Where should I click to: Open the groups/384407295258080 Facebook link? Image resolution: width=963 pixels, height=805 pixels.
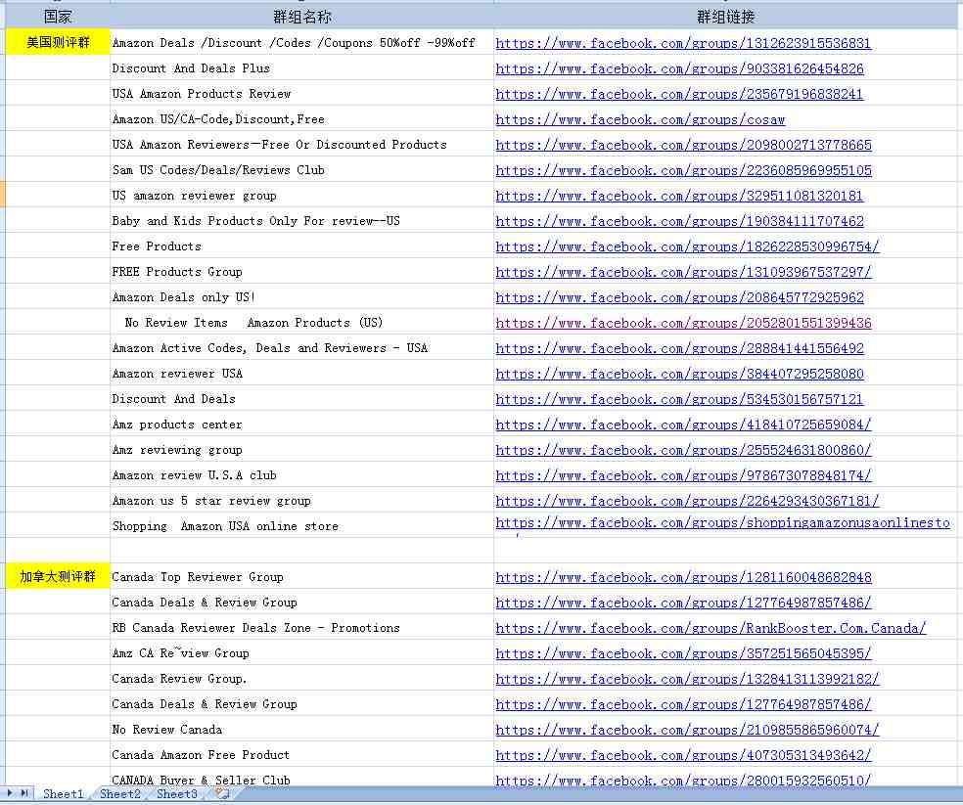(679, 374)
